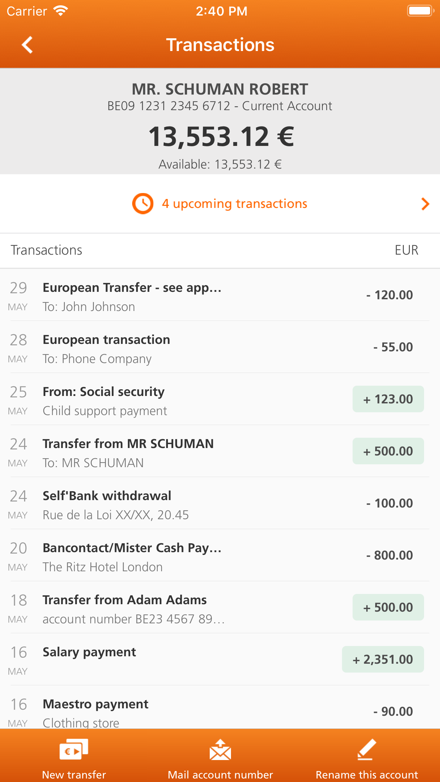Click the Wi-Fi icon in the status bar

coord(61,10)
